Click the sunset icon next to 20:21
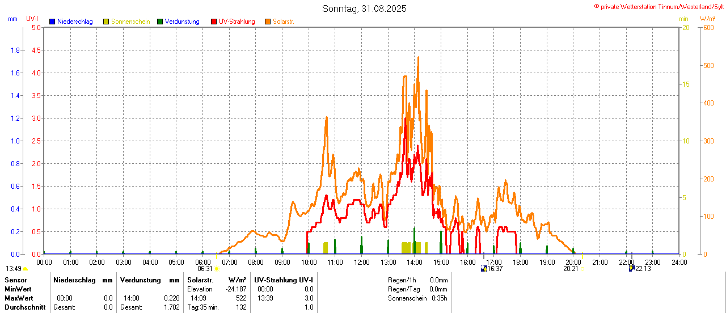The image size is (726, 313). (x=582, y=269)
